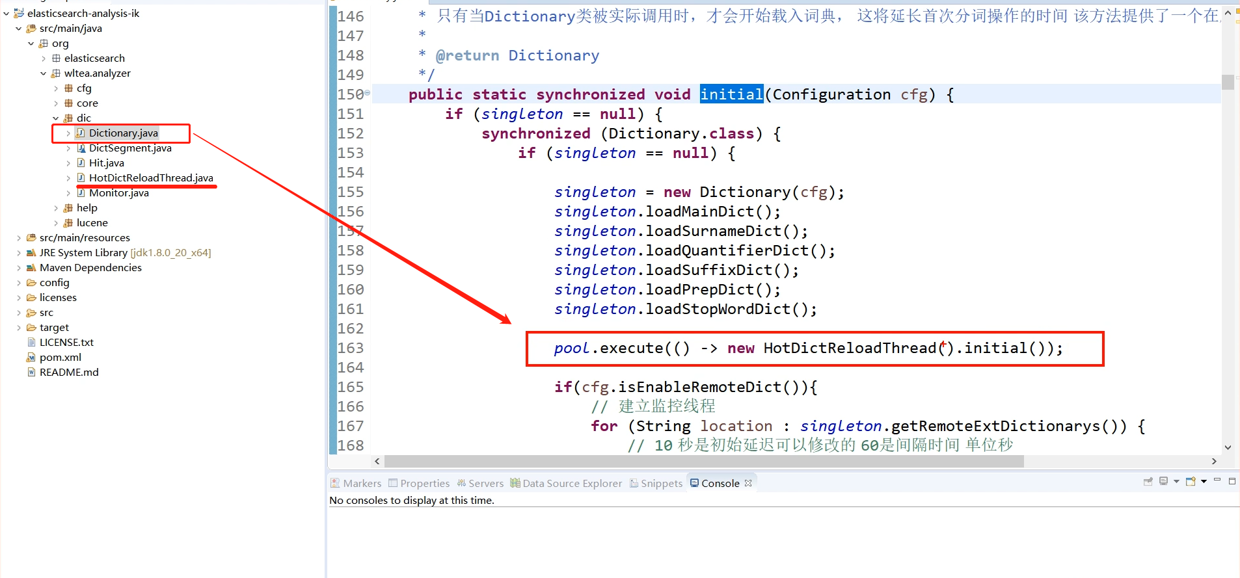Click the cfg package icon
This screenshot has width=1240, height=578.
[x=68, y=88]
